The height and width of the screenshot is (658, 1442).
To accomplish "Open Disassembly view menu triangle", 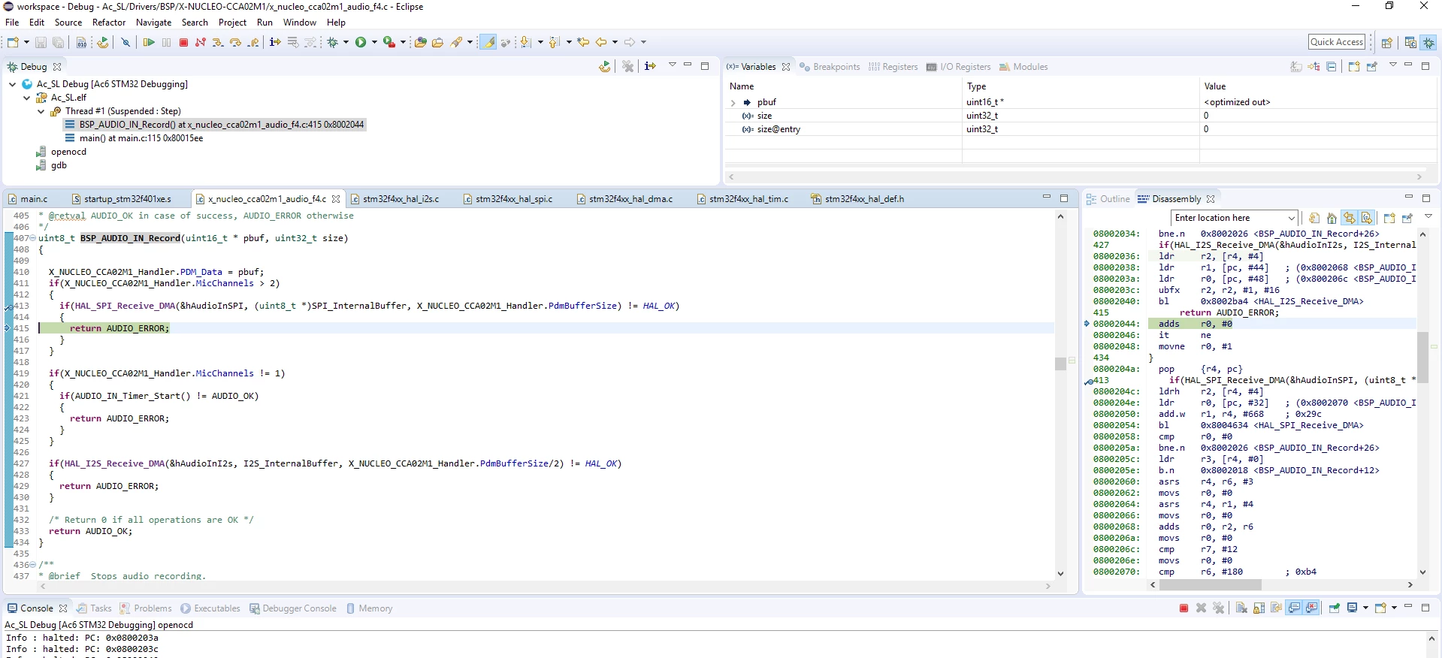I will 1428,216.
